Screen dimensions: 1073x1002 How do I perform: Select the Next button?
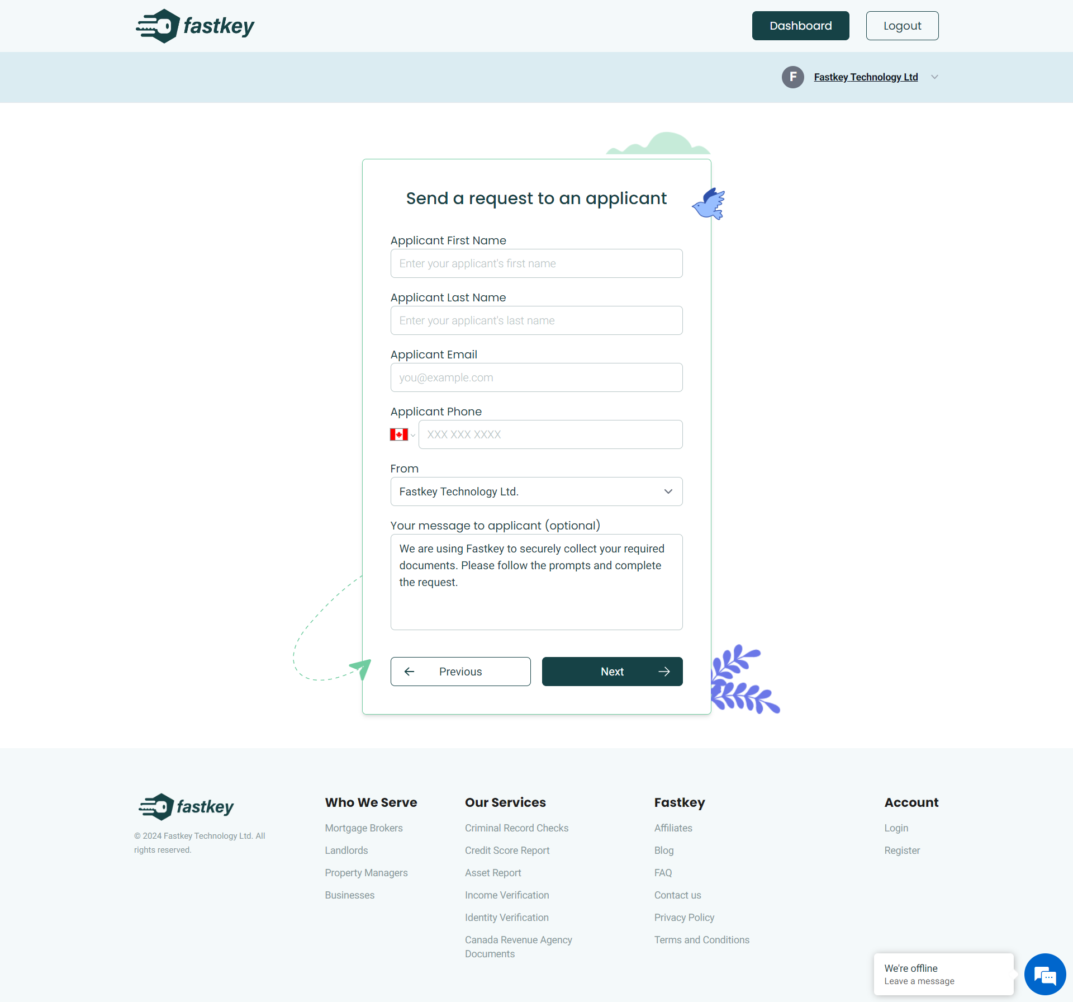tap(612, 672)
